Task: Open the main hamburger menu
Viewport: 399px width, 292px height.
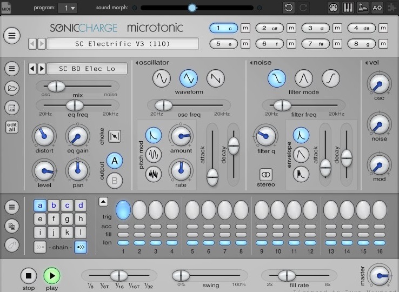Action: coord(12,36)
